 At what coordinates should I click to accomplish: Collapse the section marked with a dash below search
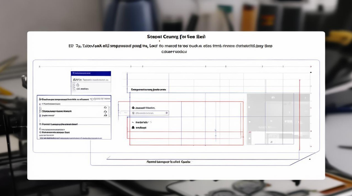[133, 122]
